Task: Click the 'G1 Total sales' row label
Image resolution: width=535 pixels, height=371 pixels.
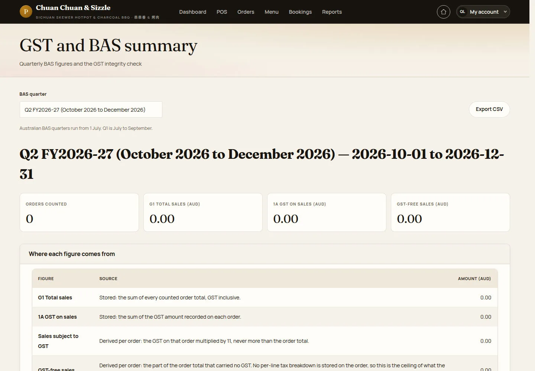Action: click(x=55, y=298)
